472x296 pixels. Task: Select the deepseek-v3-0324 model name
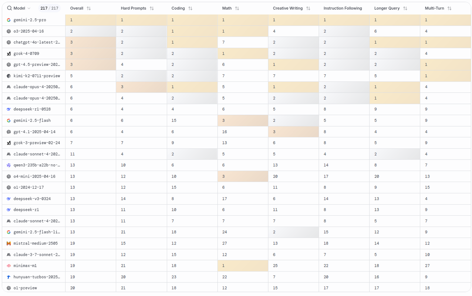32,199
